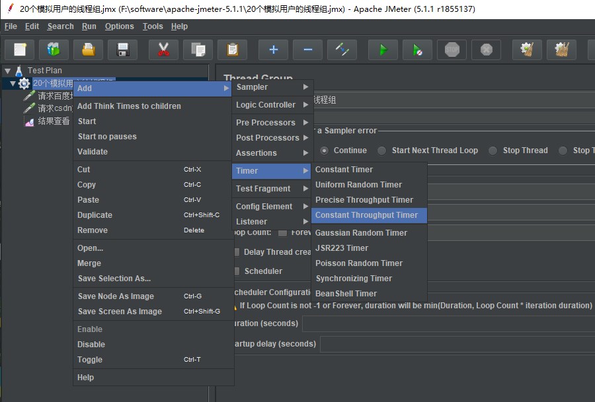Viewport: 595px width, 402px height.
Task: Enable the Scheduler checkbox
Action: pos(237,271)
